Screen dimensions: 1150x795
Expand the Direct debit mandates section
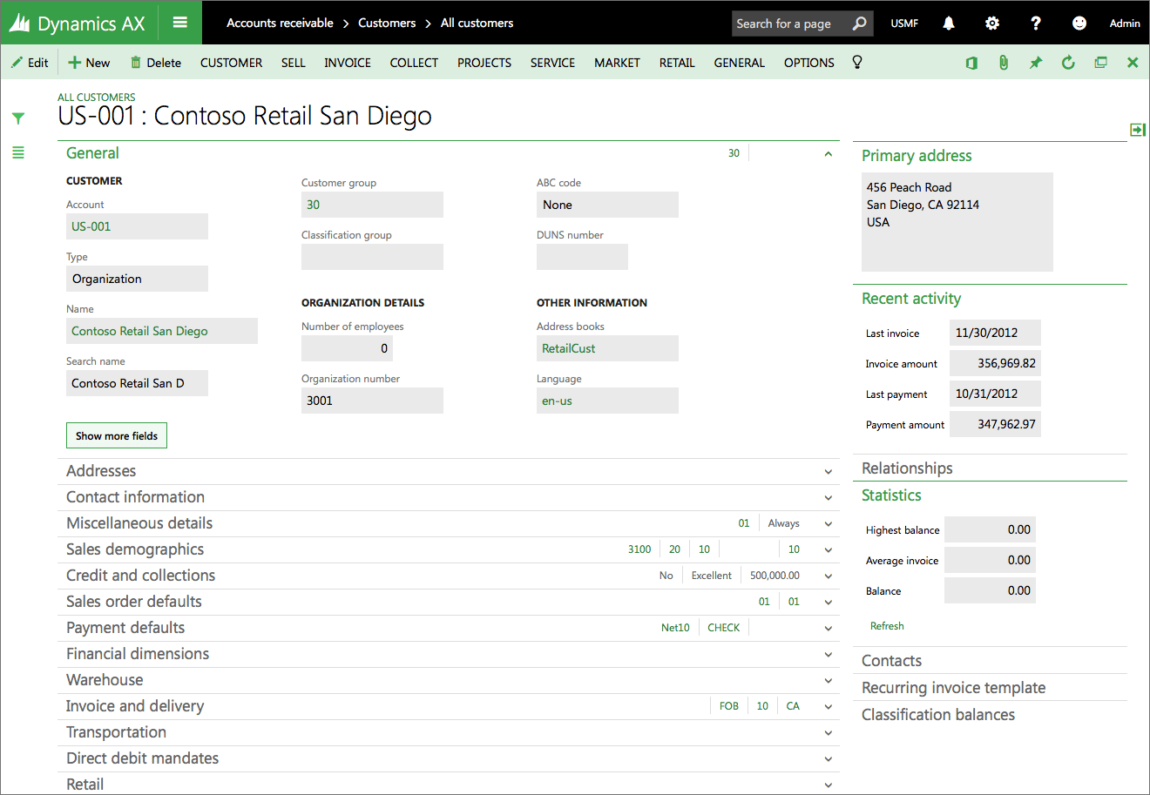click(x=449, y=758)
